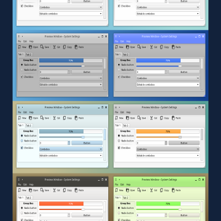Click Paste icon in dark-titlebar preview window
Viewport: 221px width, 221px height.
tap(76, 190)
